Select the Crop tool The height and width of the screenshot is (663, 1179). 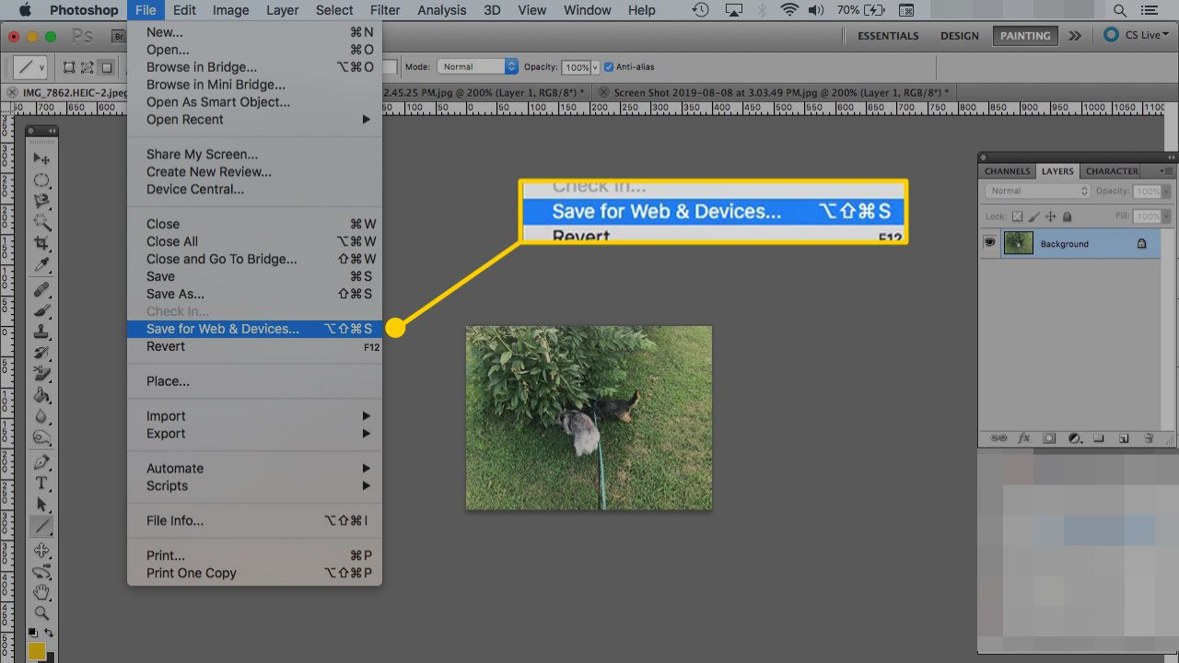[x=41, y=243]
